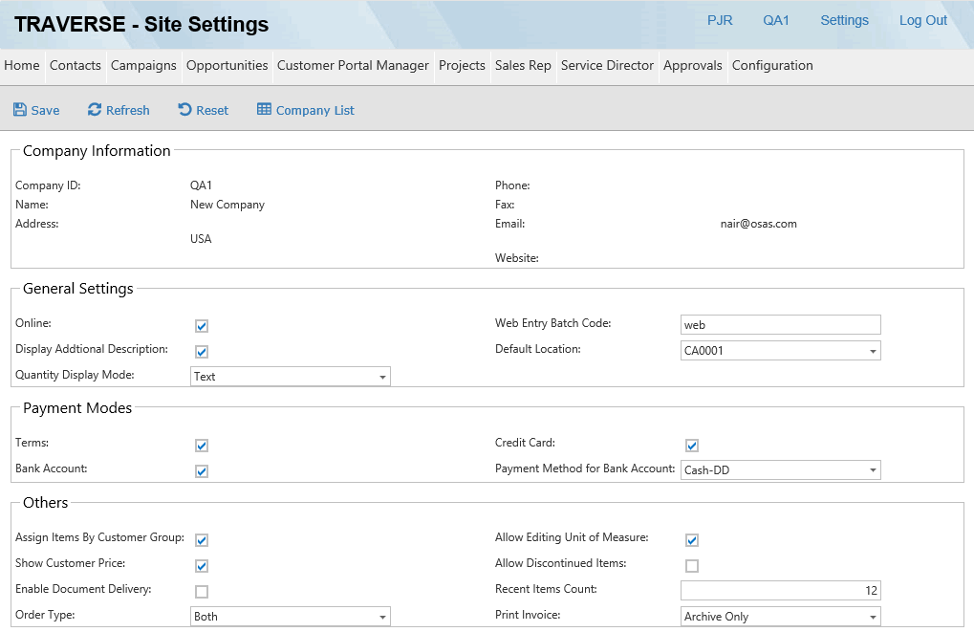Select the Service Director menu item

(607, 66)
